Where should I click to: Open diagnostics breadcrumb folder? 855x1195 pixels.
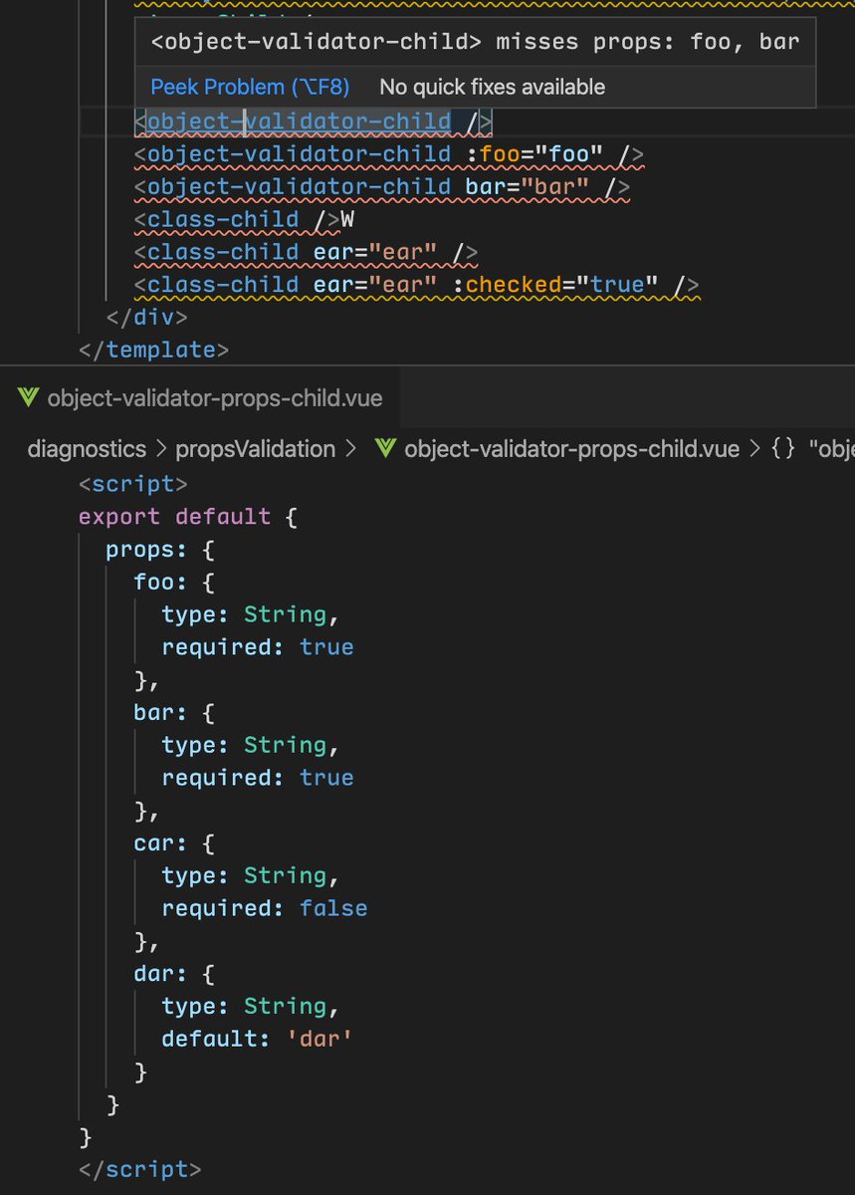click(x=87, y=449)
